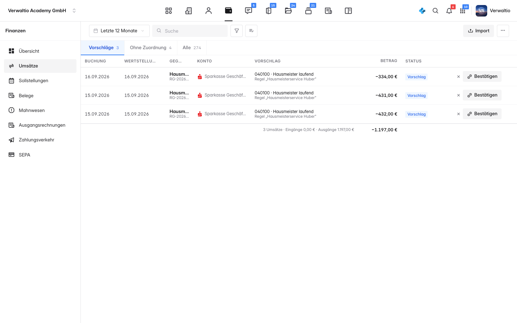This screenshot has height=323, width=517.
Task: Select Umsätze in the sidebar
Action: 40,66
